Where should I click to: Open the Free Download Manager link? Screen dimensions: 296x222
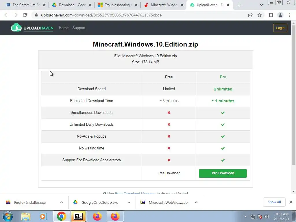click(x=135, y=193)
